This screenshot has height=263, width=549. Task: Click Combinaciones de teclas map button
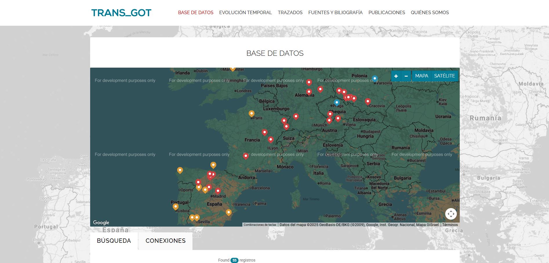260,225
